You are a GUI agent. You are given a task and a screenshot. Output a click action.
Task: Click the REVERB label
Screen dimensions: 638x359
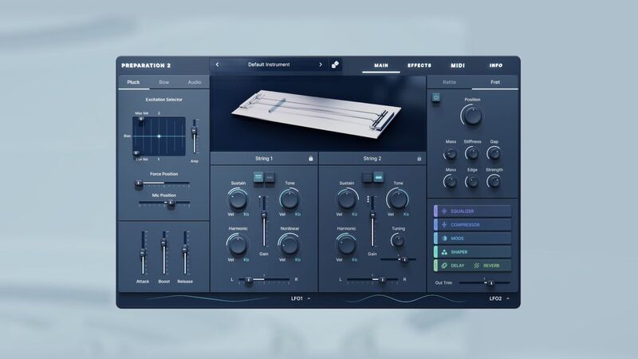point(491,266)
